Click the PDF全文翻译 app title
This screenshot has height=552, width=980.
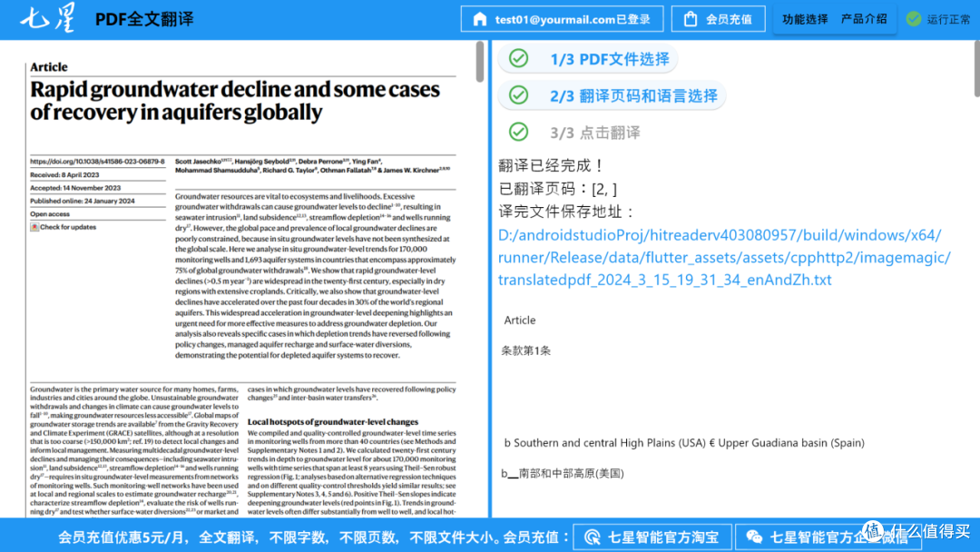[x=144, y=19]
